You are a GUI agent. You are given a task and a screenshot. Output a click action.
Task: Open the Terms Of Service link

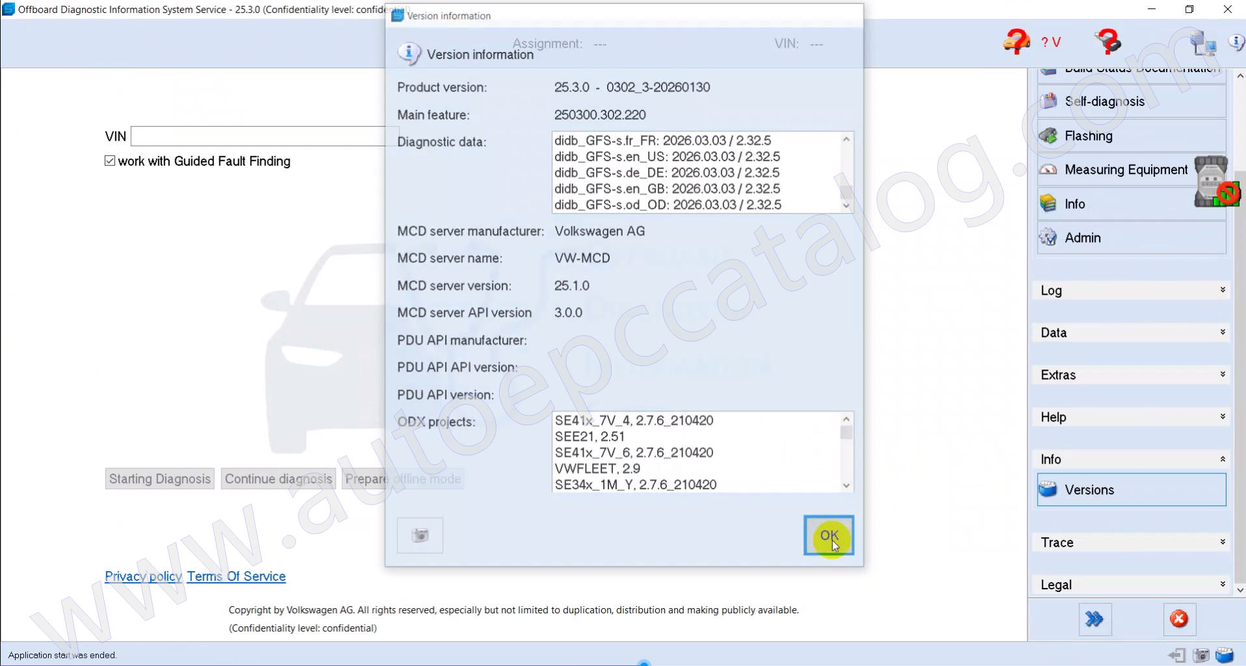236,576
